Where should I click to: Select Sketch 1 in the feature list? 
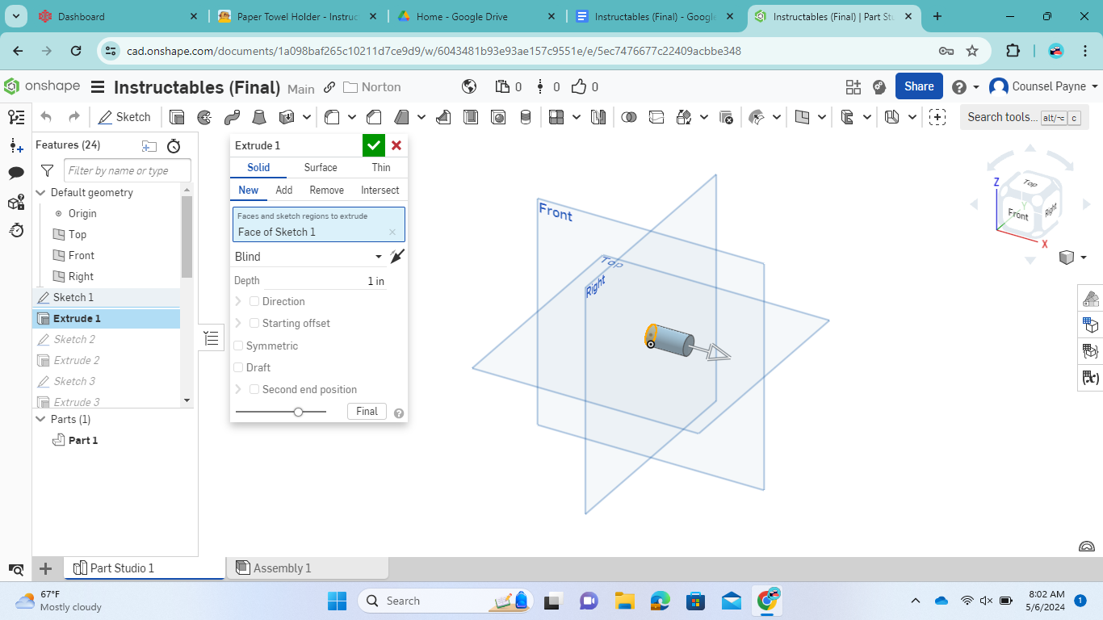coord(106,297)
